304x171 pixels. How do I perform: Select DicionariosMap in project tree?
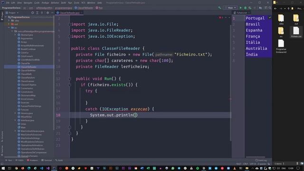coord(28,95)
